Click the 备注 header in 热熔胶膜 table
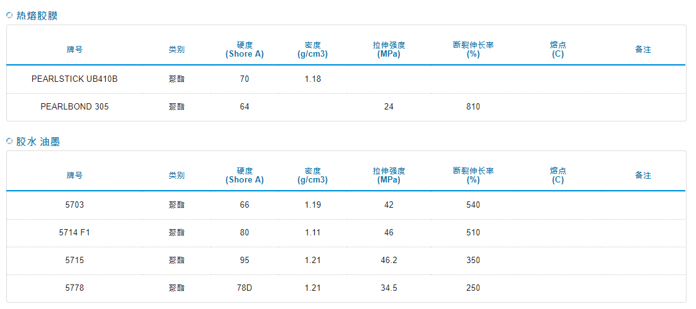This screenshot has width=696, height=309. (642, 50)
